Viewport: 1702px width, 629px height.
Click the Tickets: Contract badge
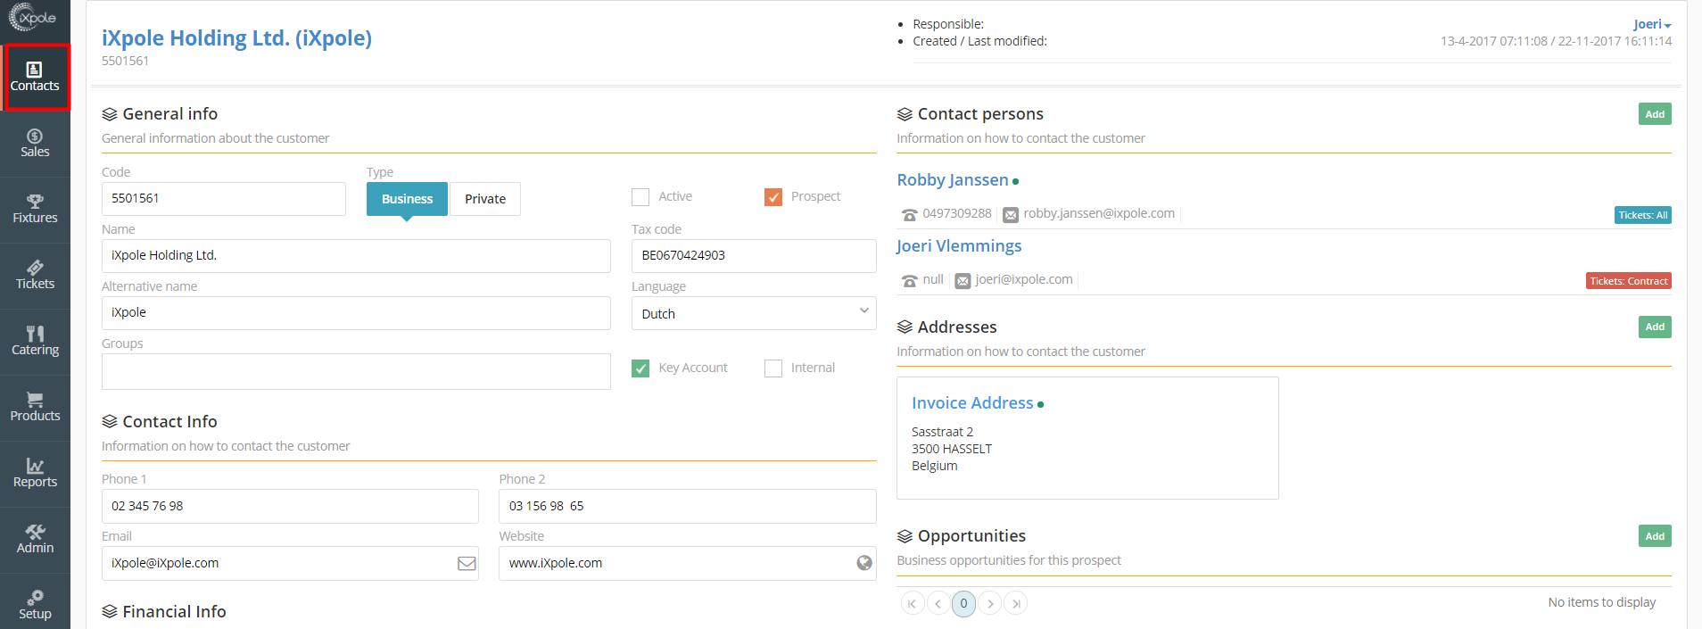[1629, 281]
